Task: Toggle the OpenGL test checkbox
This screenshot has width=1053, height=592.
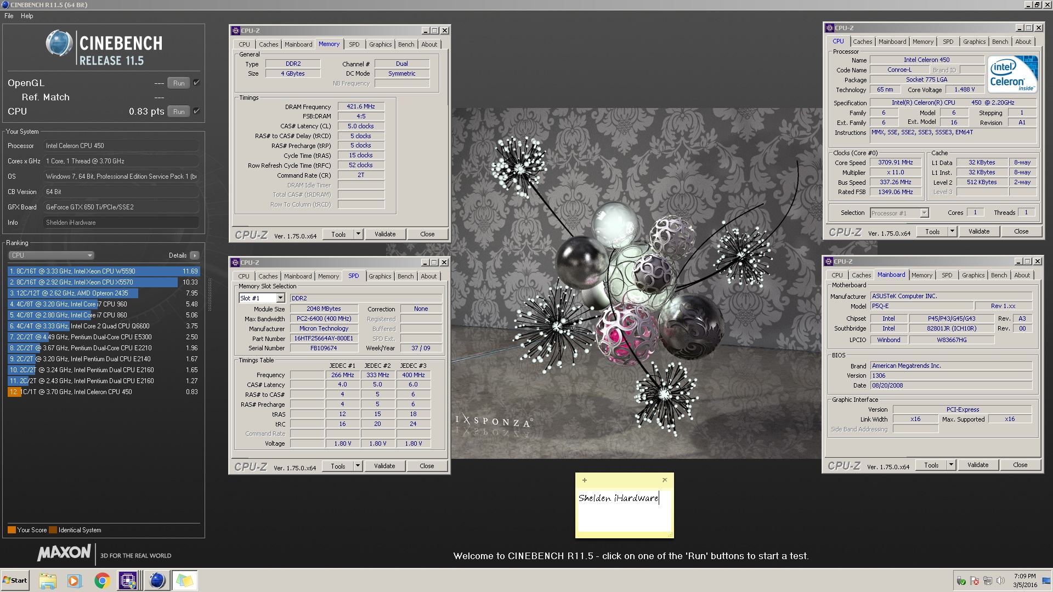Action: [196, 83]
